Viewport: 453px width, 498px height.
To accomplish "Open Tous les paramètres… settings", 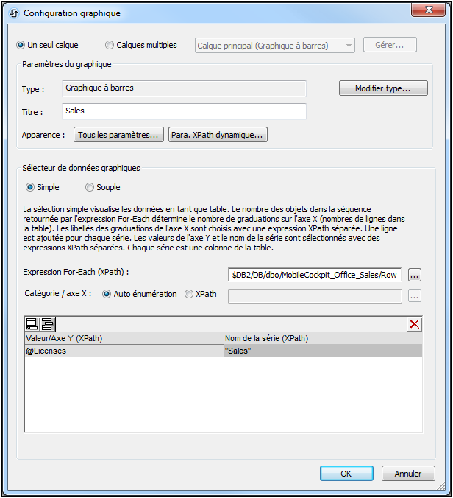I will (118, 135).
